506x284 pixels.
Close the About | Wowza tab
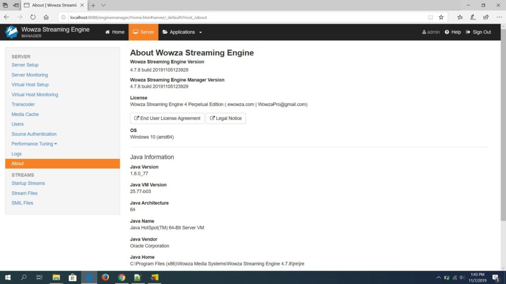click(82, 5)
